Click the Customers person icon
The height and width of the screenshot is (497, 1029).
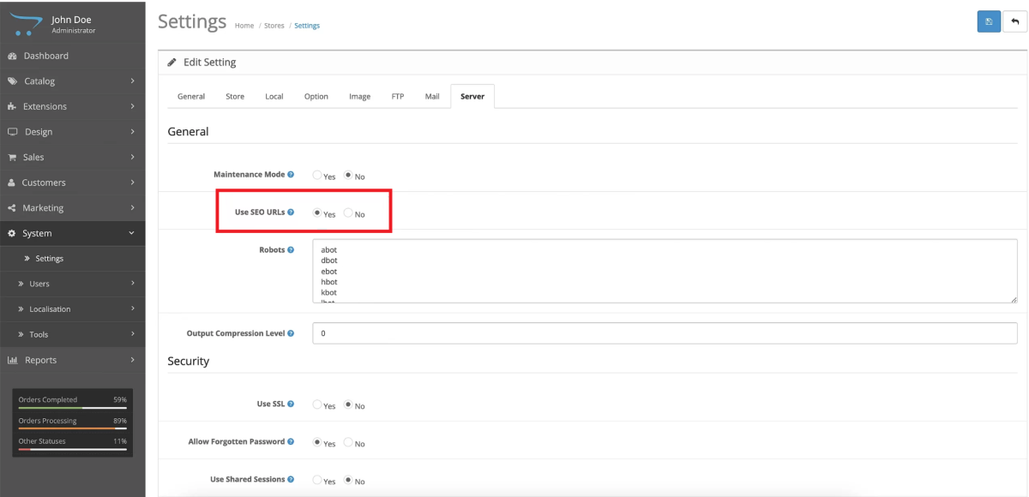pyautogui.click(x=11, y=183)
